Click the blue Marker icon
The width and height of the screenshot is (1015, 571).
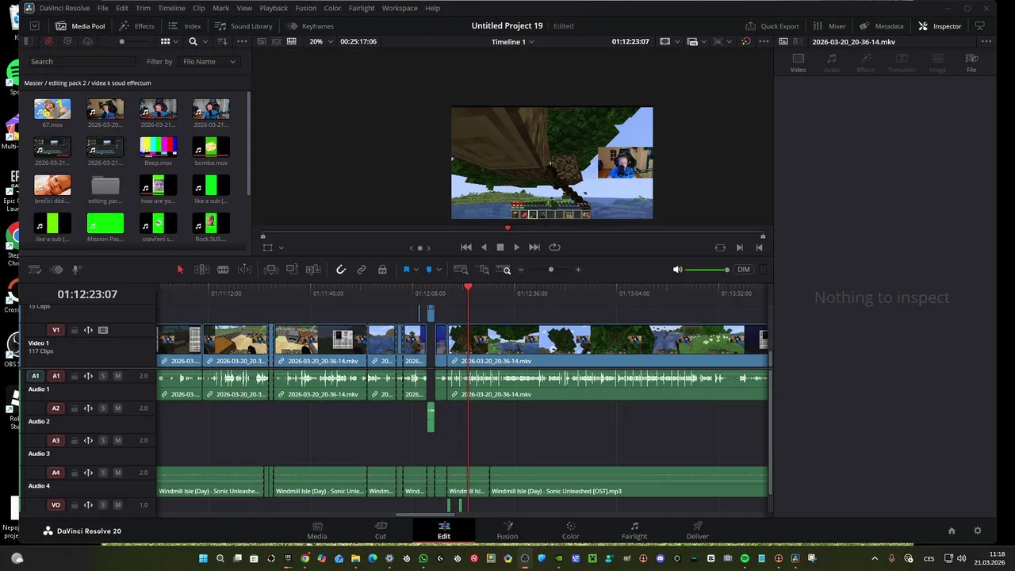click(429, 270)
